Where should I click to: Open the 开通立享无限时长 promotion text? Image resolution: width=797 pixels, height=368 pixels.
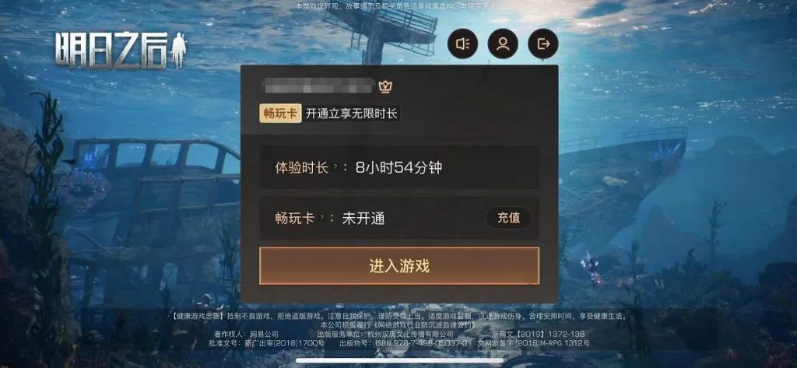point(351,114)
